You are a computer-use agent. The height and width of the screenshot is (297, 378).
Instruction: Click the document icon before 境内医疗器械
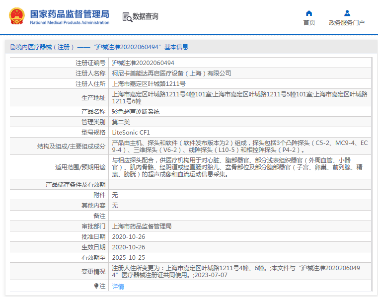(13, 47)
